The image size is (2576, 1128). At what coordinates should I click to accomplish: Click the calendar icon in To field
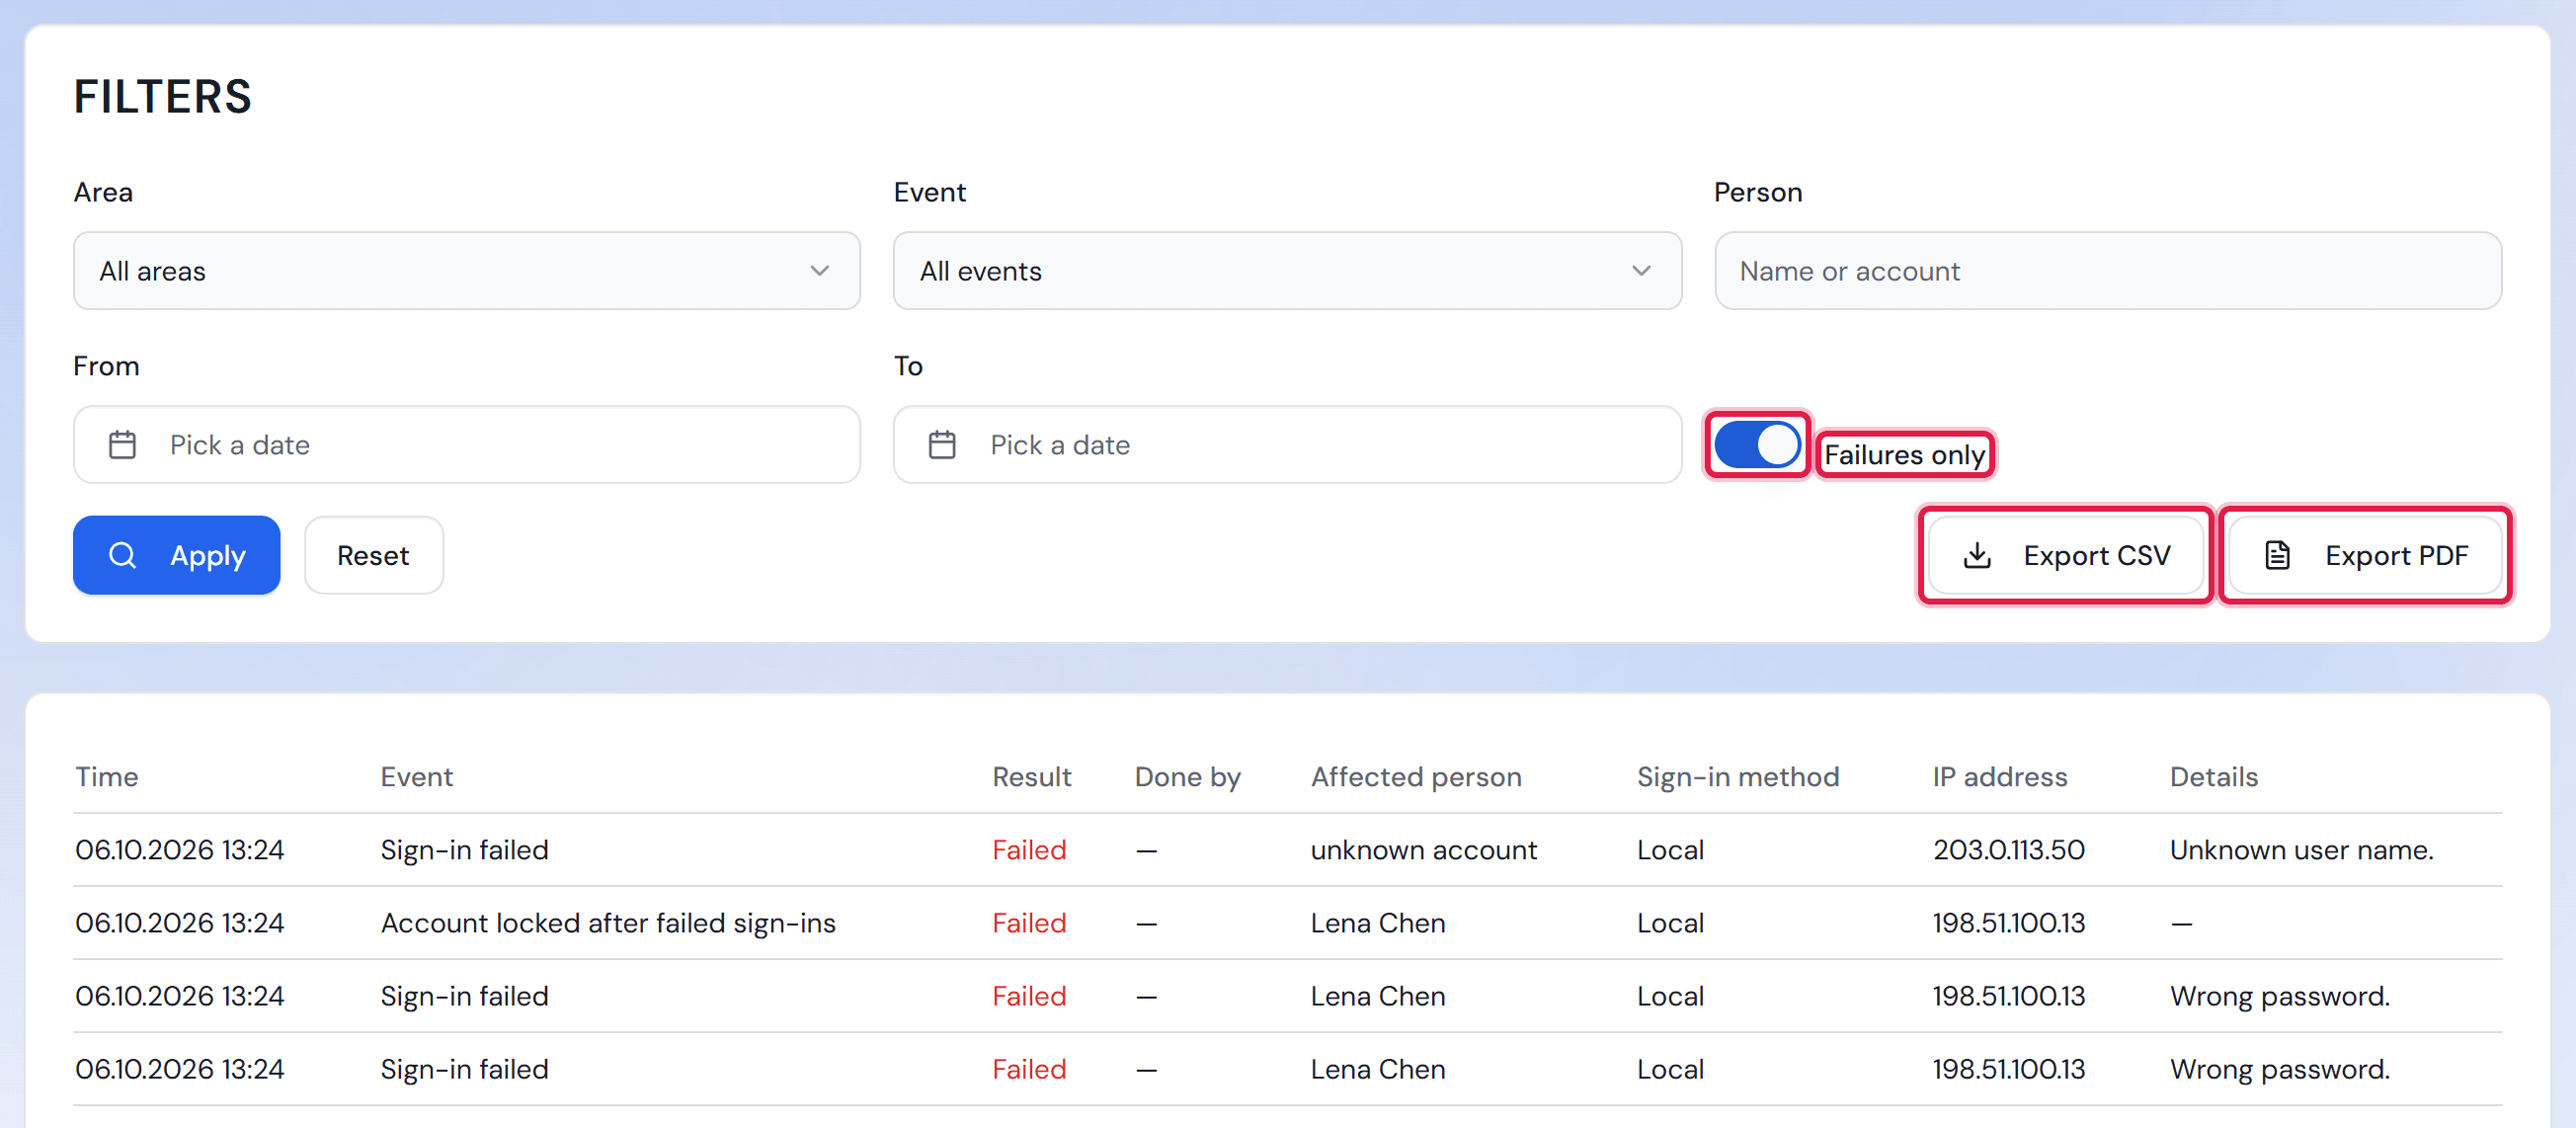tap(942, 445)
